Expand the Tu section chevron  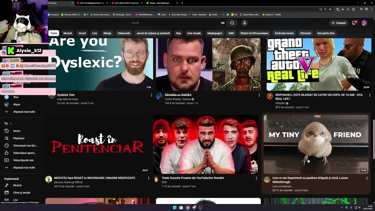(x=11, y=123)
